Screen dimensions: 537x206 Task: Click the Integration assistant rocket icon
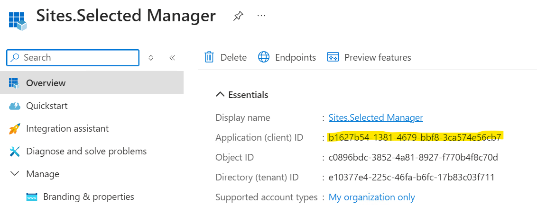[x=15, y=129]
